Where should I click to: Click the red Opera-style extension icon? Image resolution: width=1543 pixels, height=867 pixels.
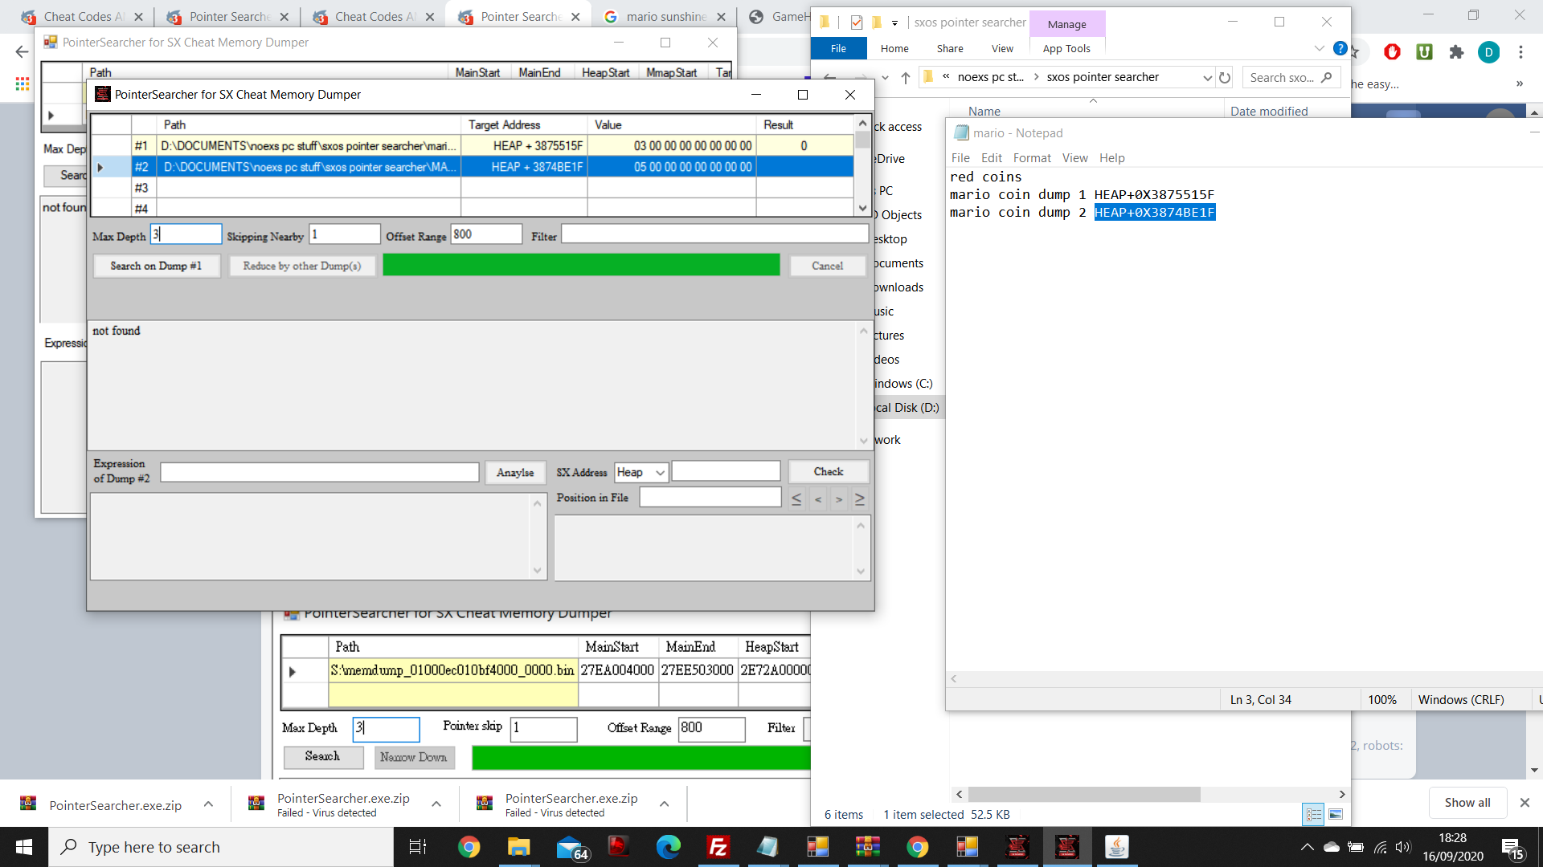click(x=1392, y=52)
